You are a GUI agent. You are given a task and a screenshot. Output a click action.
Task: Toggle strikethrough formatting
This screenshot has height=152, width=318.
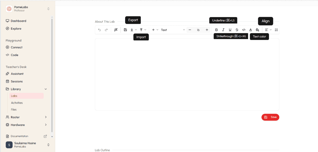[x=237, y=30]
